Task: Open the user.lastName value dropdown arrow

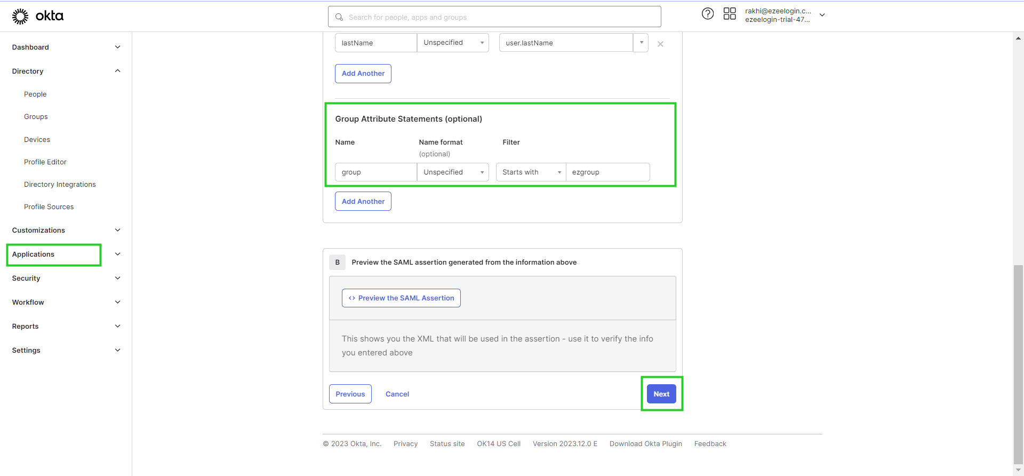Action: tap(641, 43)
